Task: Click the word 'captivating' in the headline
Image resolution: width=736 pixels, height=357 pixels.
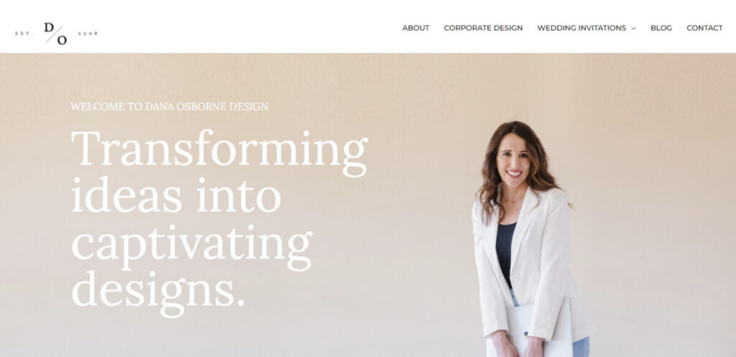Action: pyautogui.click(x=191, y=246)
